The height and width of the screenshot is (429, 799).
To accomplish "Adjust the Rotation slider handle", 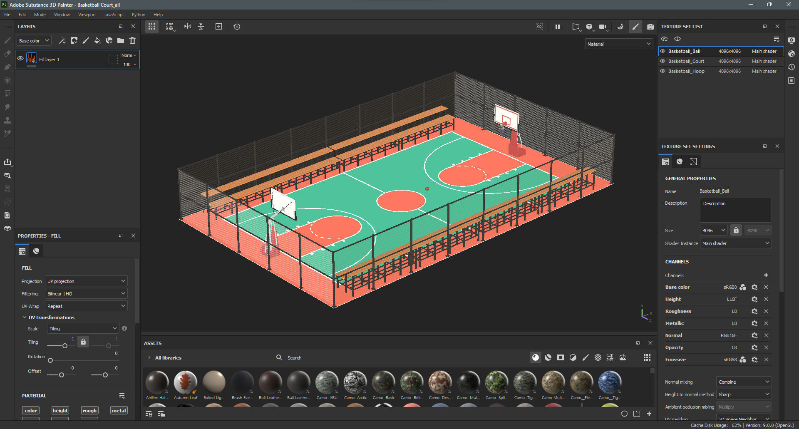I will (50, 360).
